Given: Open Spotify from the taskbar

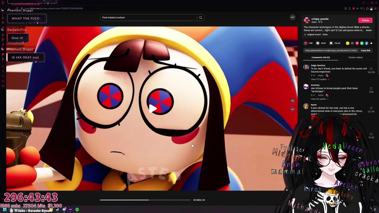Looking at the screenshot, I should [77, 210].
